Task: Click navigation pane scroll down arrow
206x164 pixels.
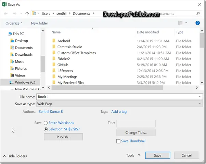Action: pyautogui.click(x=43, y=88)
